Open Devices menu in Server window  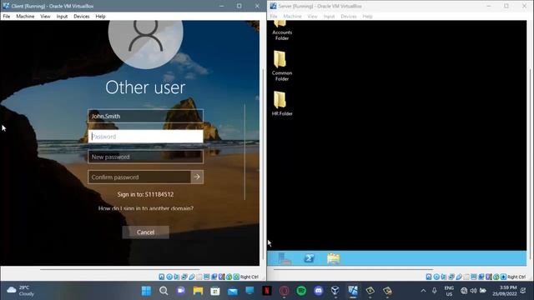pos(349,17)
